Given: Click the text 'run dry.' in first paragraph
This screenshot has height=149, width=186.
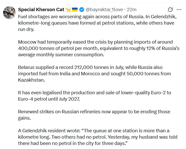Looking at the screenshot, I should click(26, 29).
